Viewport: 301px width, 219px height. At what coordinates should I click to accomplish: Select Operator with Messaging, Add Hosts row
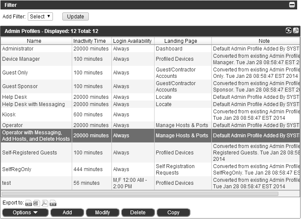(x=150, y=136)
